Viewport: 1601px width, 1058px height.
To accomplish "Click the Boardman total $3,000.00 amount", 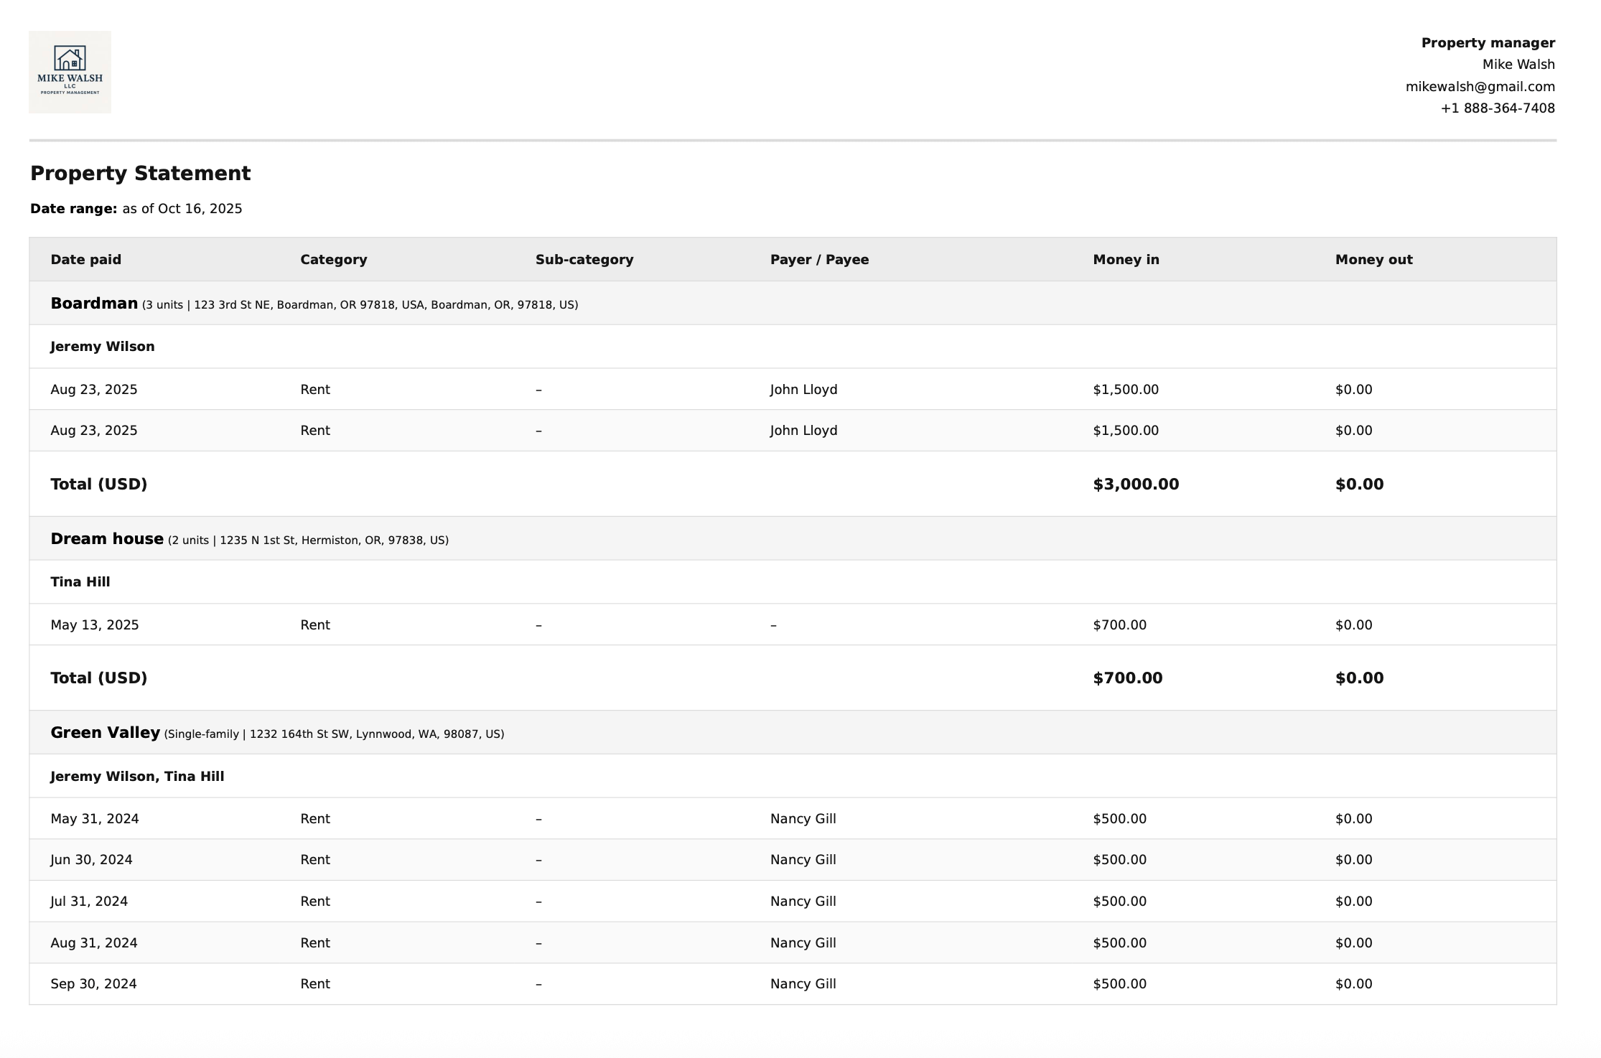I will 1135,484.
